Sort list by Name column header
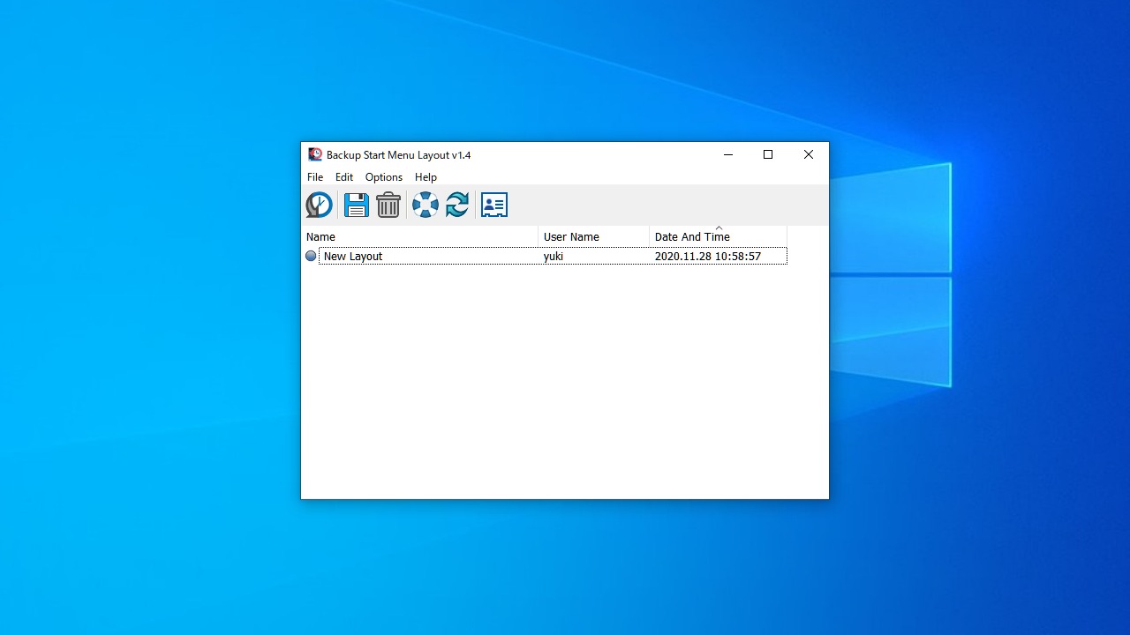 [x=419, y=236]
